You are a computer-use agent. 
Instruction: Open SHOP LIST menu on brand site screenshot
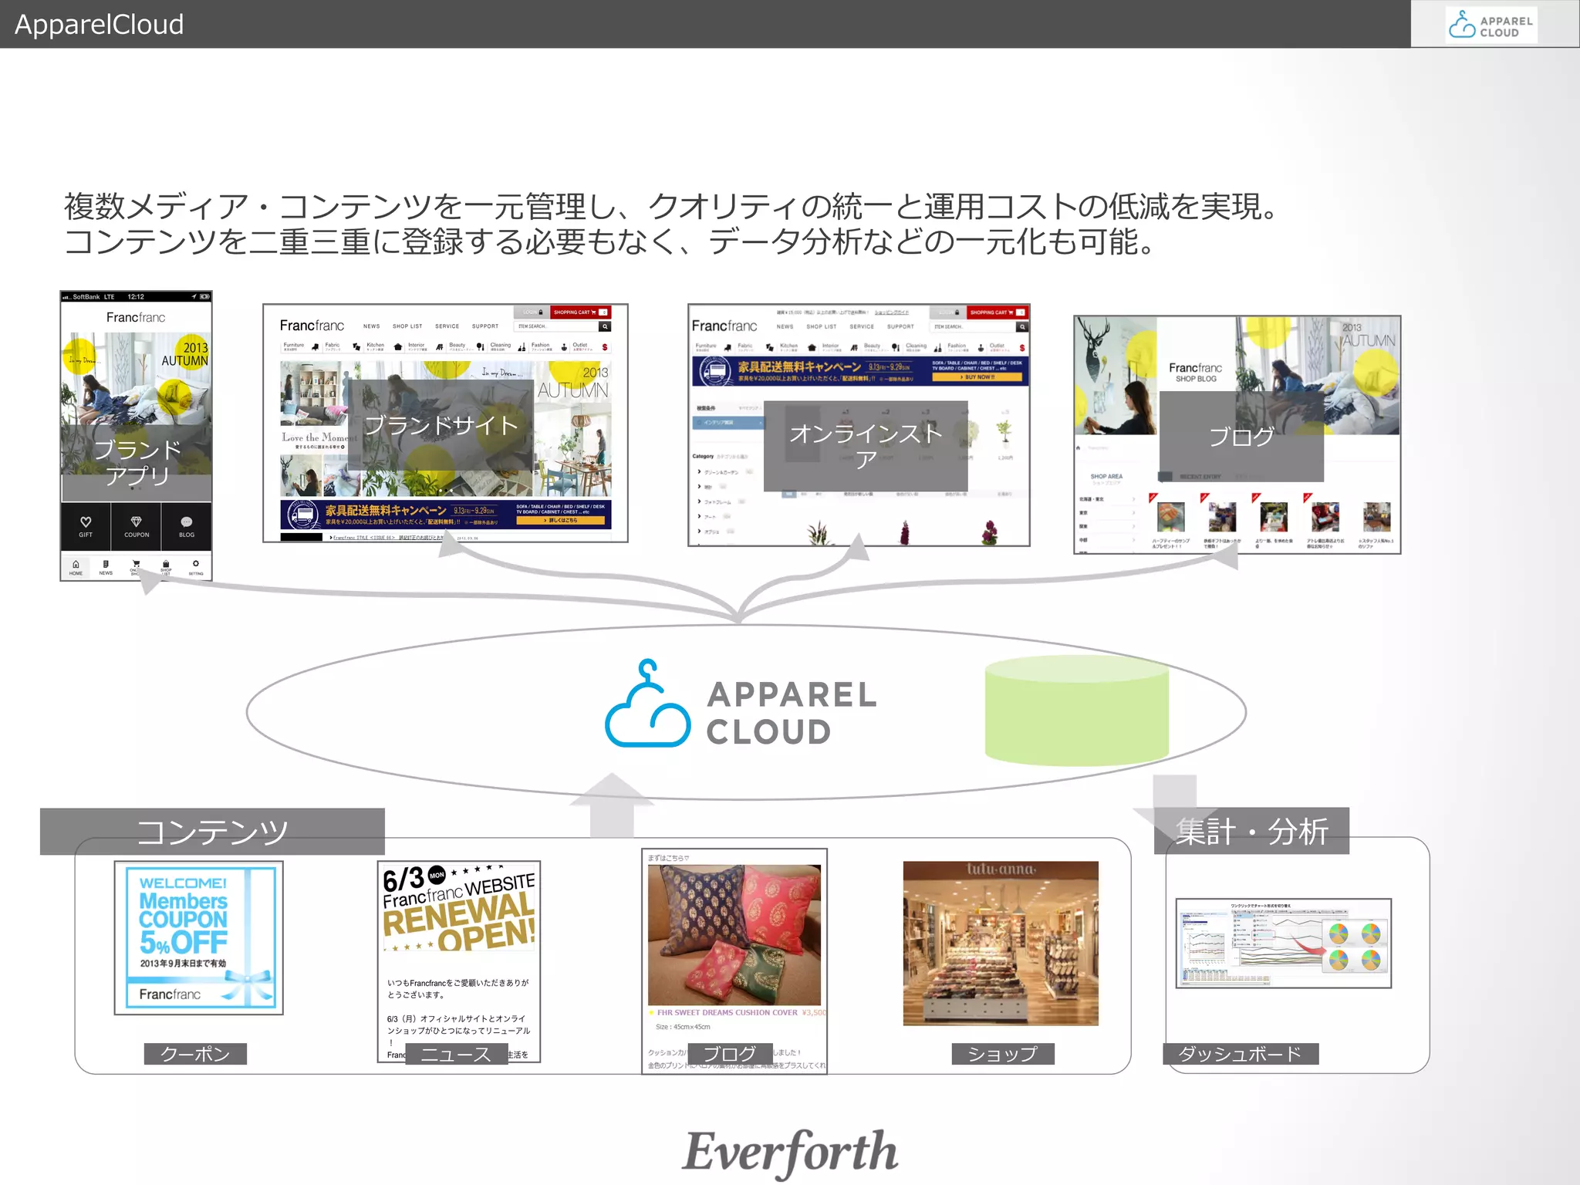407,326
